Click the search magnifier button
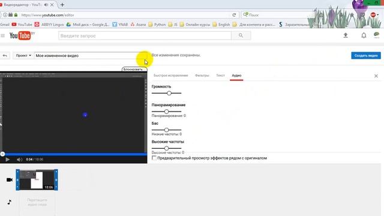 click(241, 35)
